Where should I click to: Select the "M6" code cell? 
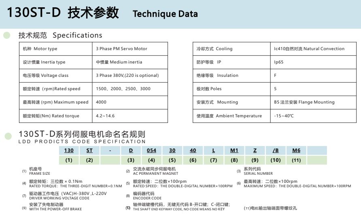296,150
